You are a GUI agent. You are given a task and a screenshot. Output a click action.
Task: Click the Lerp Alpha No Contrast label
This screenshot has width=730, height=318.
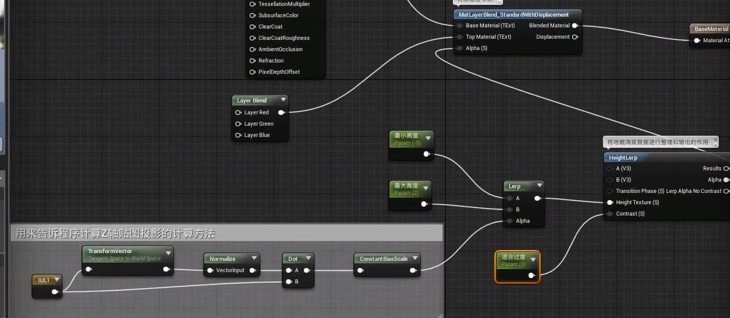click(694, 191)
